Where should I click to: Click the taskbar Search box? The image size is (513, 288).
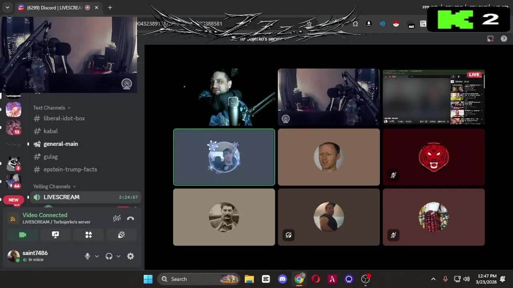[x=199, y=279]
